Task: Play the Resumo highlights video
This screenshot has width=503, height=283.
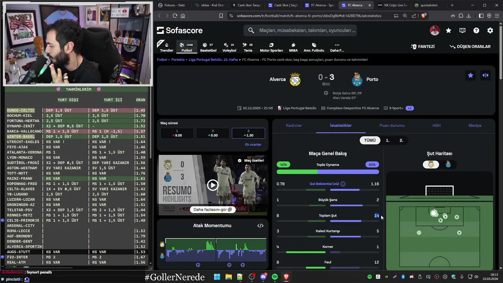Action: [x=213, y=185]
